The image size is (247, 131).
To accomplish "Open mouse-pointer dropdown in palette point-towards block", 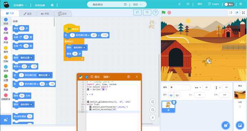I will point(26,105).
